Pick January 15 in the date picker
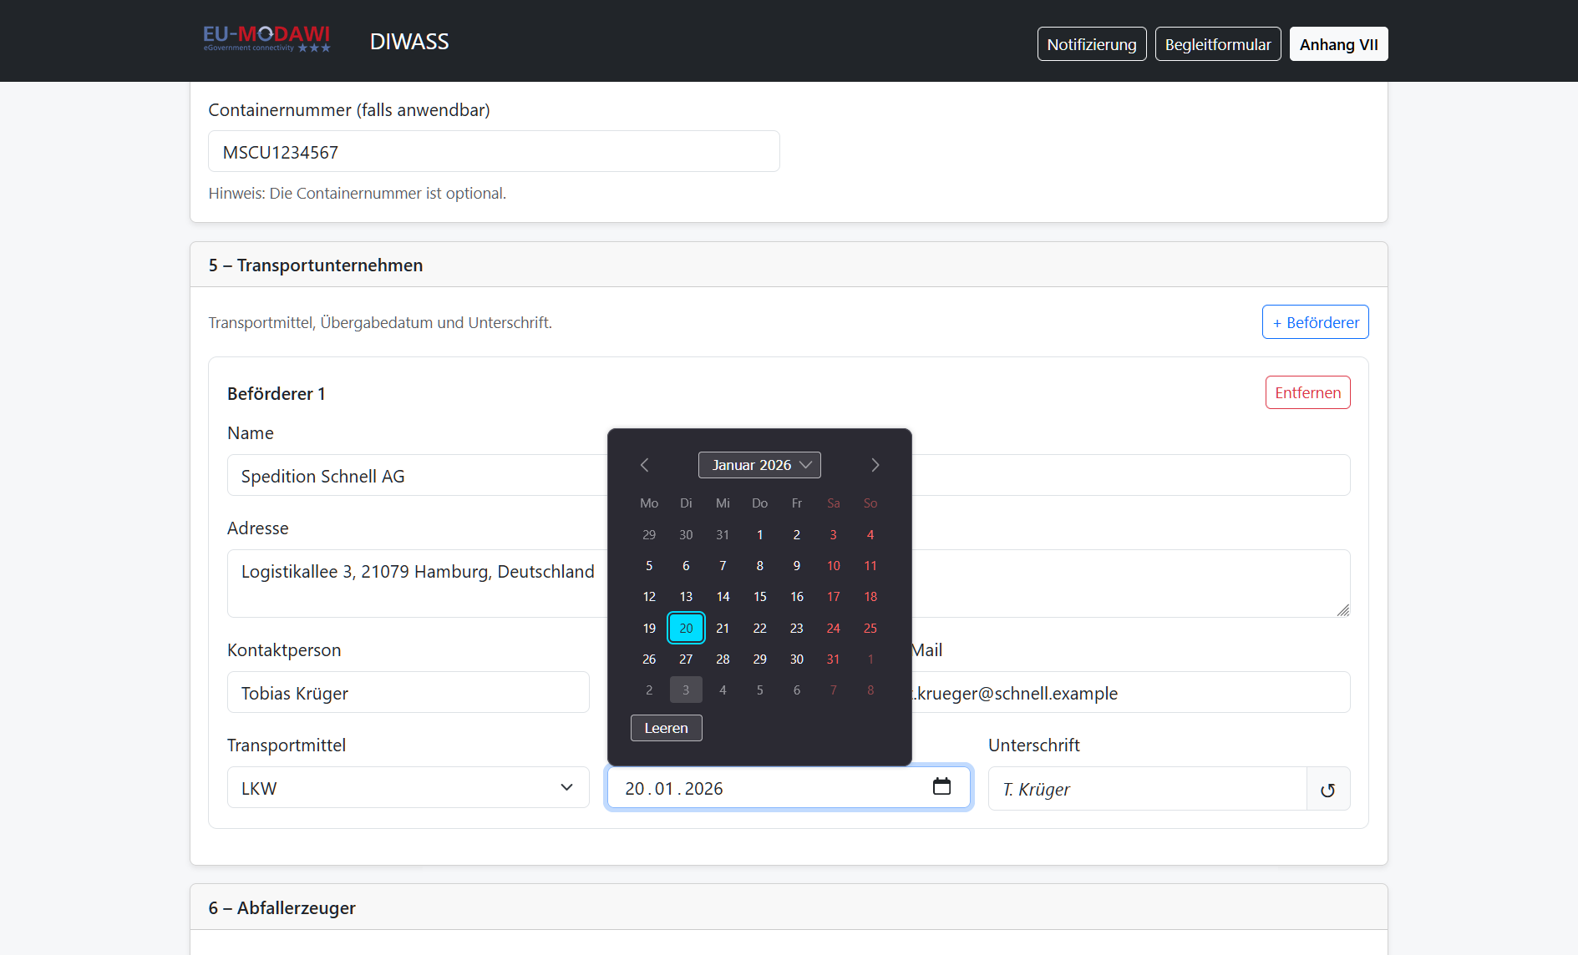The image size is (1578, 955). (x=759, y=597)
